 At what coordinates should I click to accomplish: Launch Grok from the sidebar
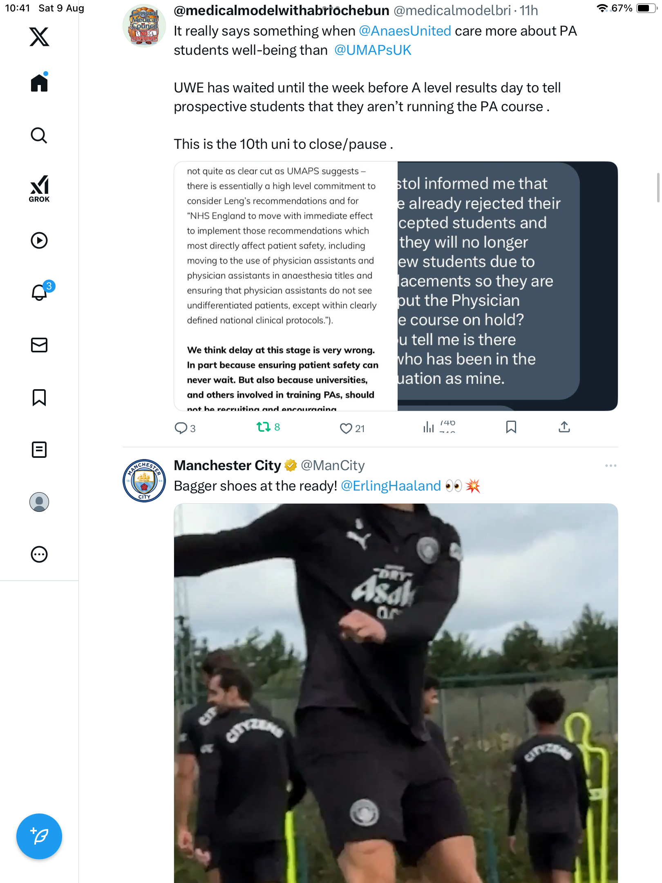click(39, 189)
